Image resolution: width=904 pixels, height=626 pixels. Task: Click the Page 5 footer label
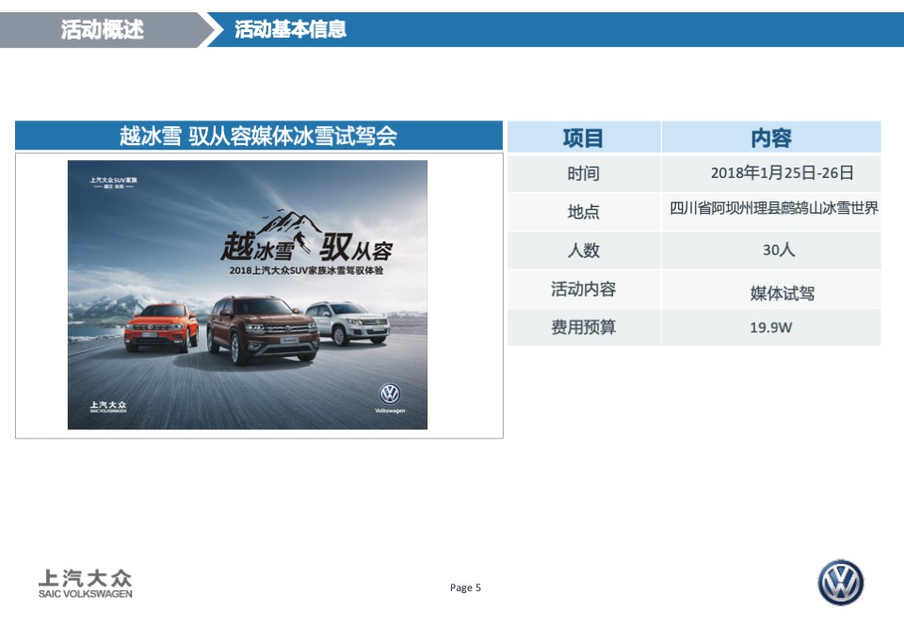[465, 587]
